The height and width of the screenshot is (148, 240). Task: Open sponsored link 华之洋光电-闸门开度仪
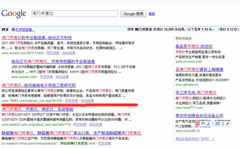pyautogui.click(x=196, y=93)
